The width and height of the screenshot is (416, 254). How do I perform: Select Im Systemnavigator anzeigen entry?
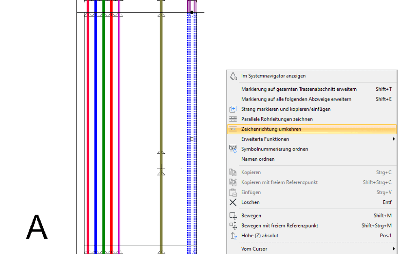click(x=273, y=76)
